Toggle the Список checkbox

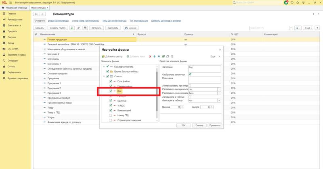click(x=107, y=76)
